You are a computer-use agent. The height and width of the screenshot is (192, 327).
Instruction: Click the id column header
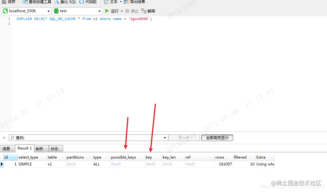pos(10,157)
